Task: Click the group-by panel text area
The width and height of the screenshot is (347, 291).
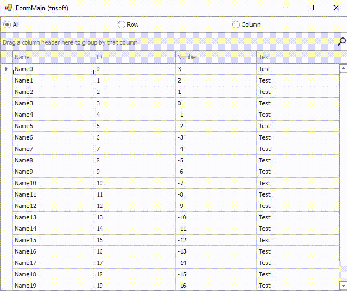Action: pyautogui.click(x=70, y=42)
